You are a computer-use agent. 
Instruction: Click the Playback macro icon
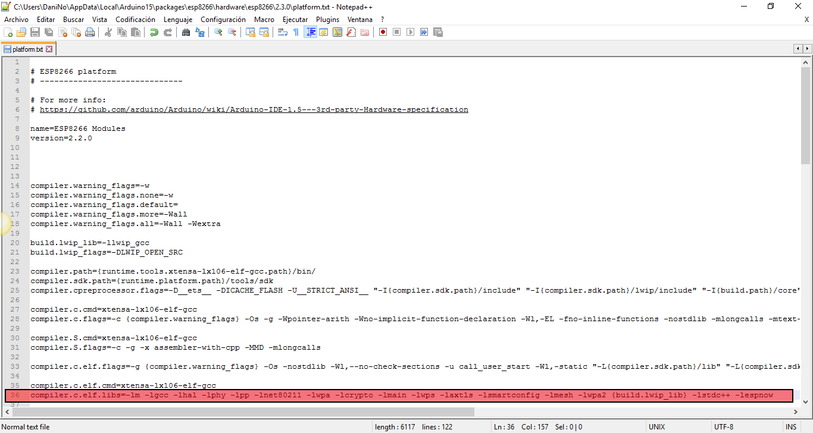[411, 32]
